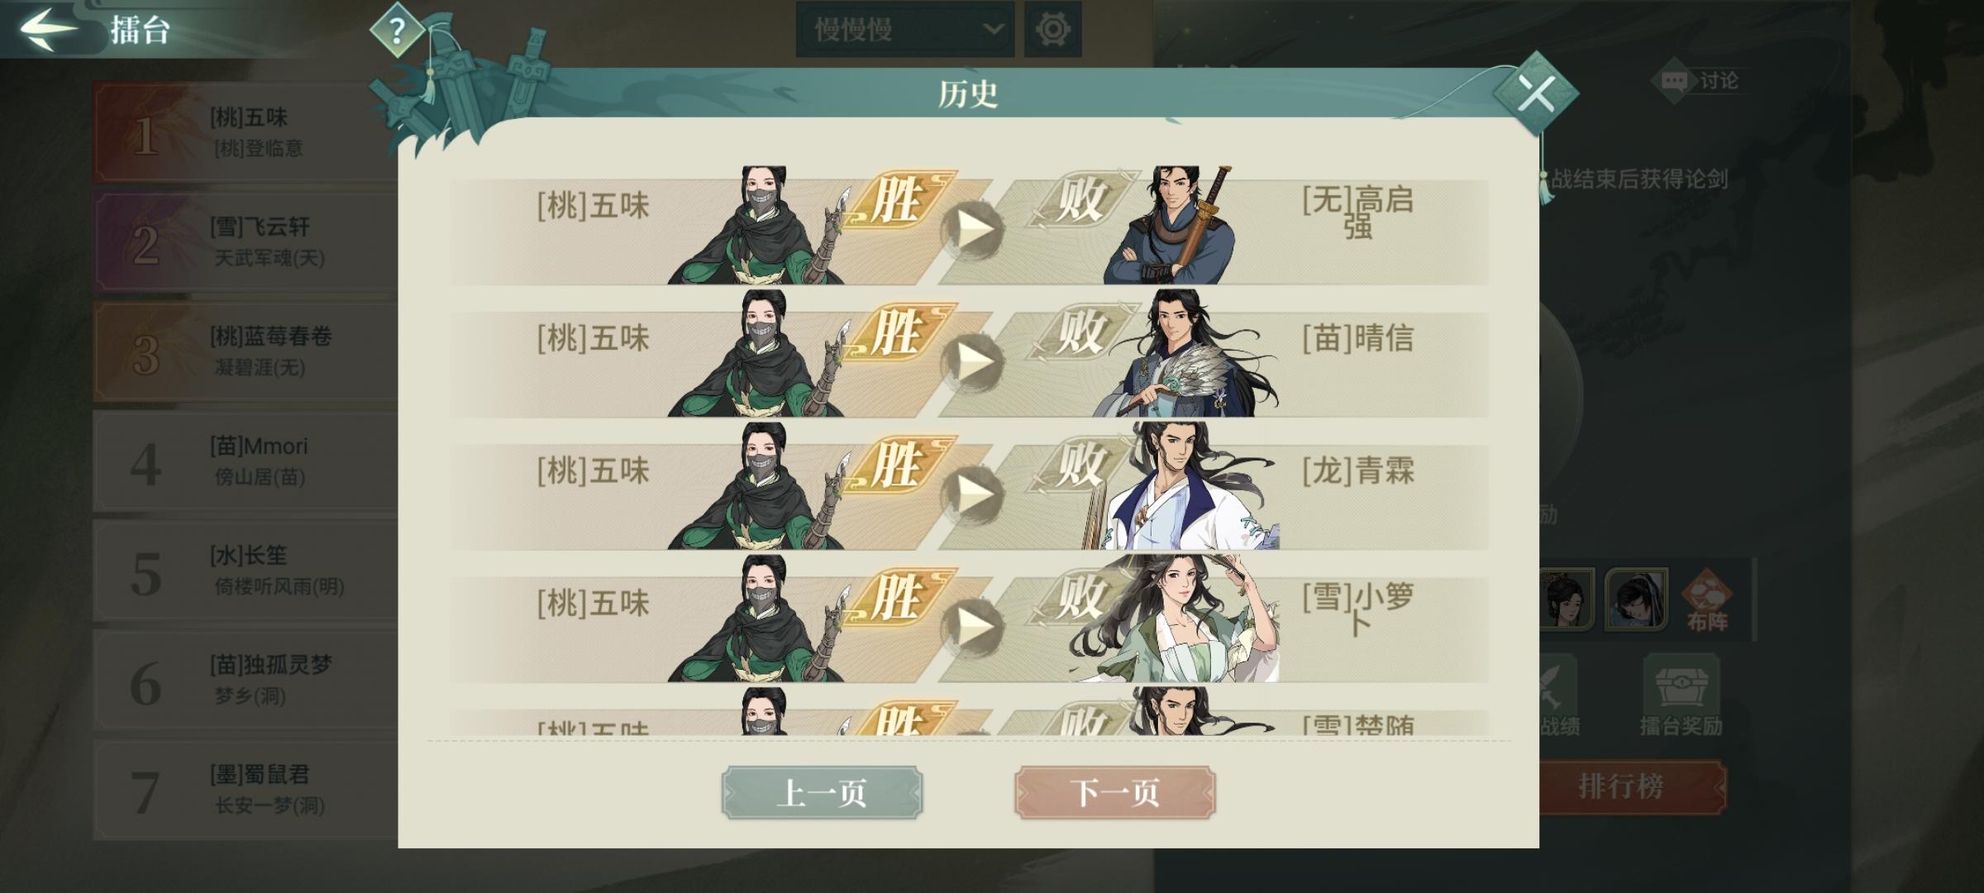Close the 历史 history dialog
This screenshot has height=893, width=1984.
click(x=1536, y=93)
